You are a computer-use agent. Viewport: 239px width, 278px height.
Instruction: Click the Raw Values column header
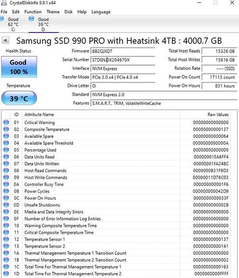point(205,115)
